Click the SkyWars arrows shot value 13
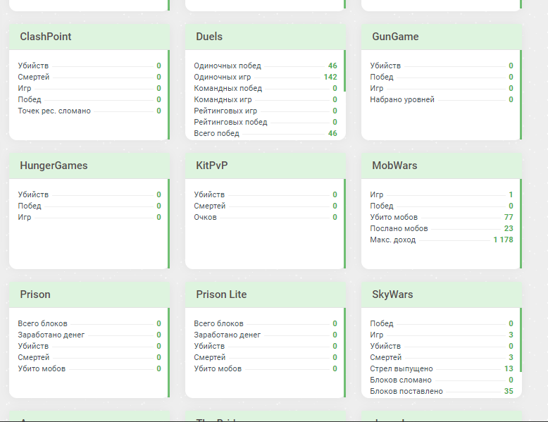The height and width of the screenshot is (422, 548). pyautogui.click(x=509, y=368)
